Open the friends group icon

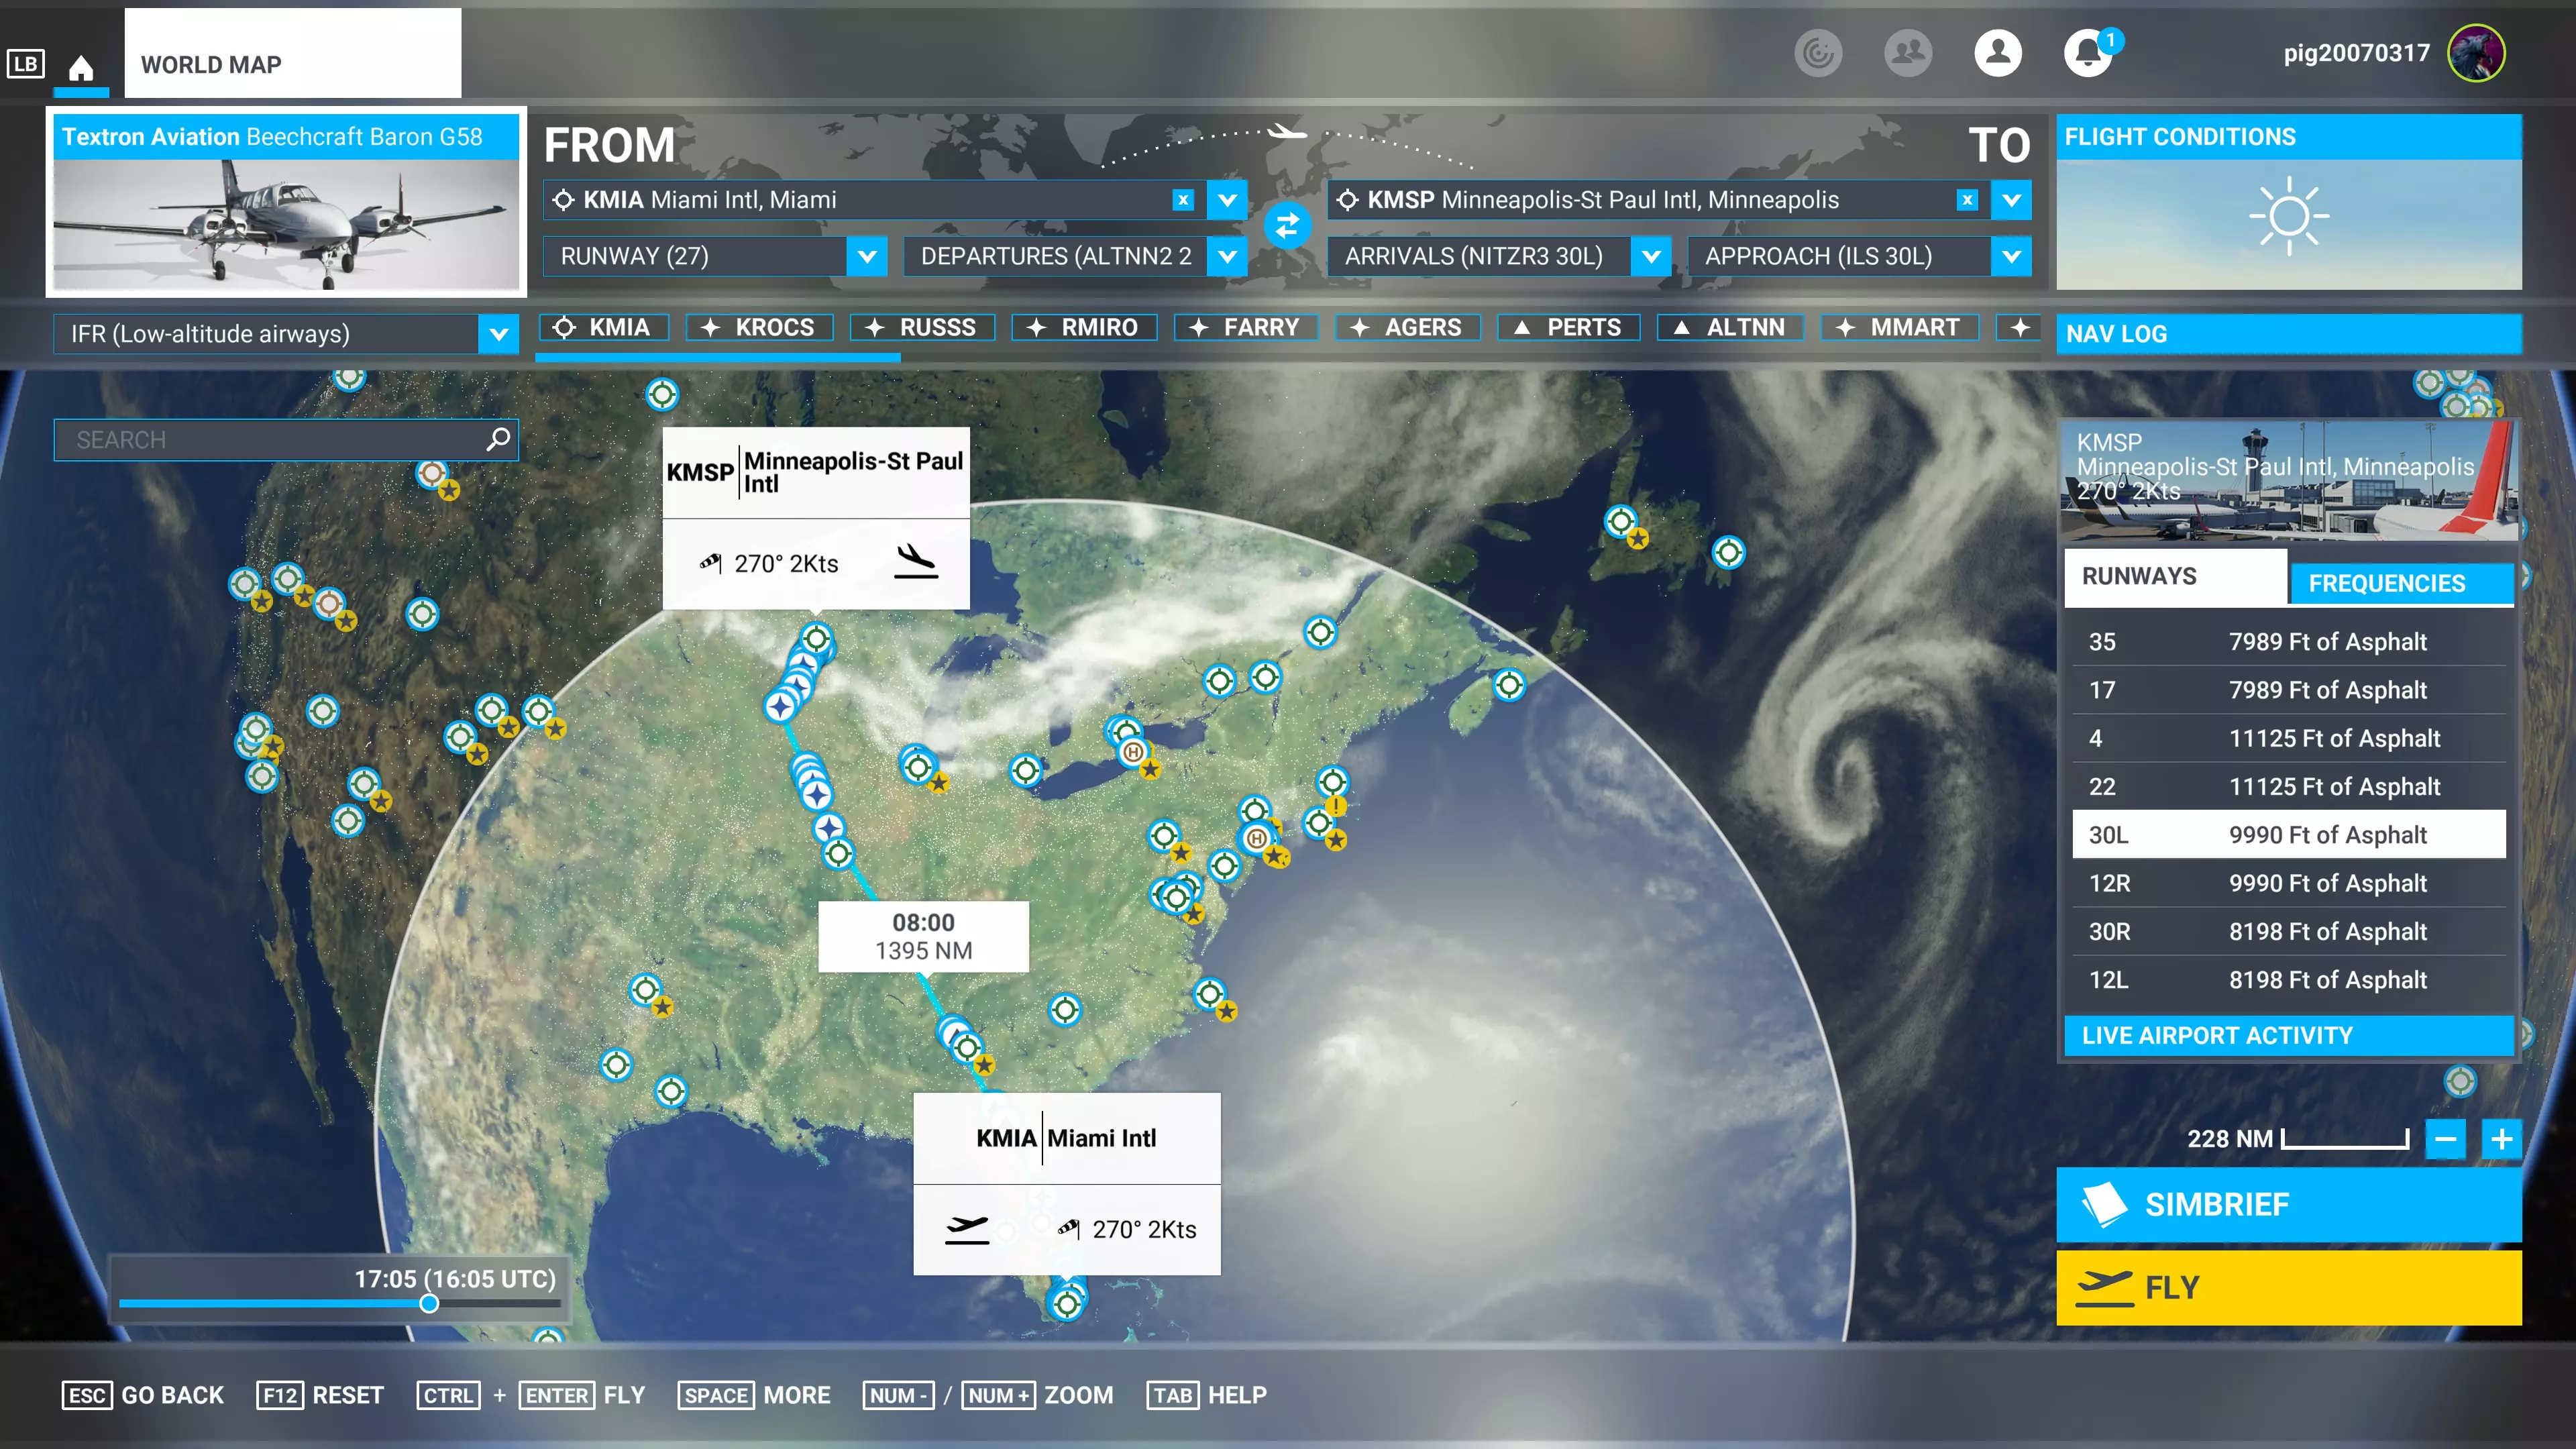click(1907, 53)
